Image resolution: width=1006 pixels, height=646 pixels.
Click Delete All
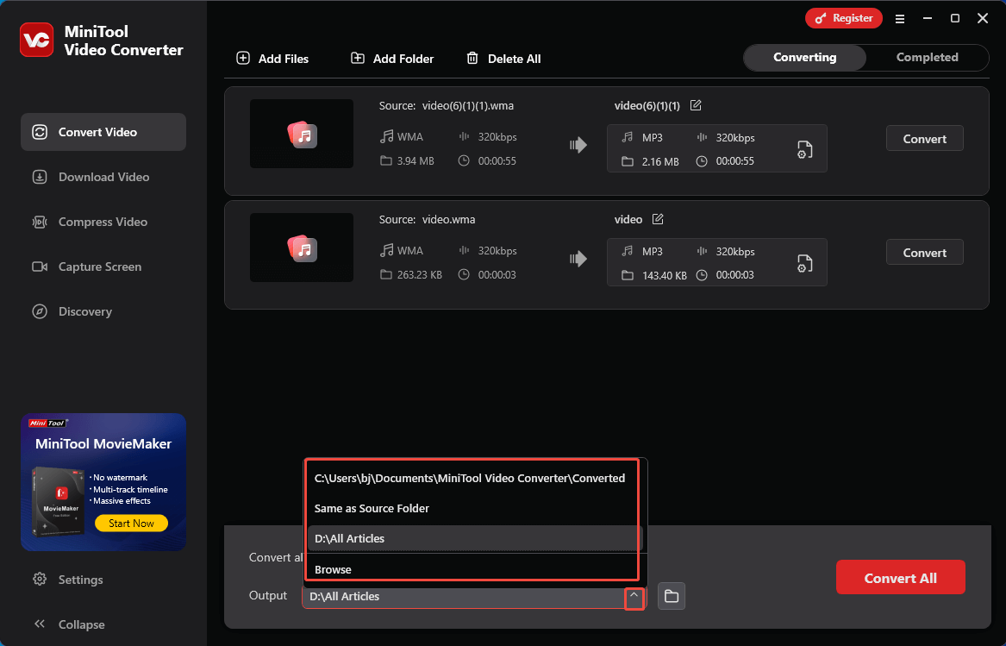click(503, 59)
